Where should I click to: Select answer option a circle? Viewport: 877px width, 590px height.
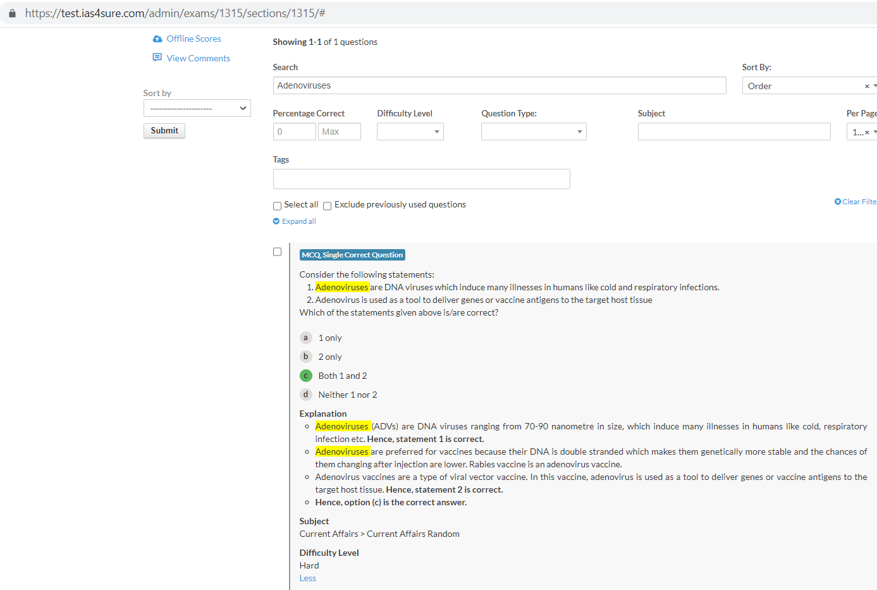pyautogui.click(x=306, y=338)
